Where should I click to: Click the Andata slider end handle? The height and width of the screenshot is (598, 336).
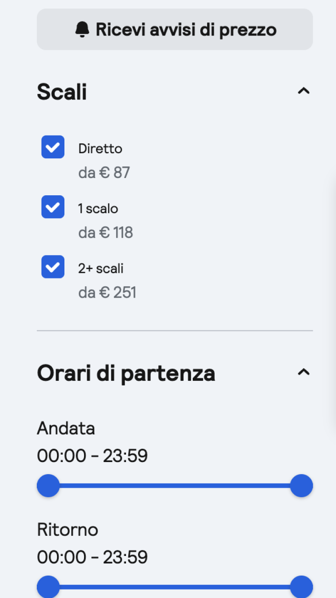[x=301, y=486]
